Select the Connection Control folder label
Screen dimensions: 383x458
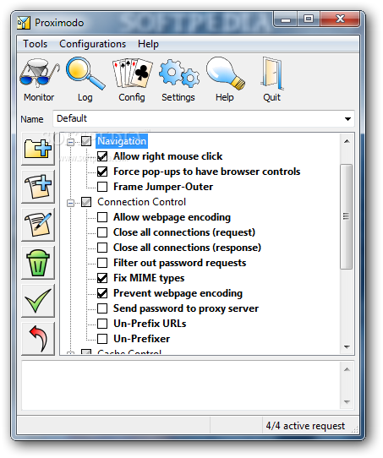coord(142,202)
